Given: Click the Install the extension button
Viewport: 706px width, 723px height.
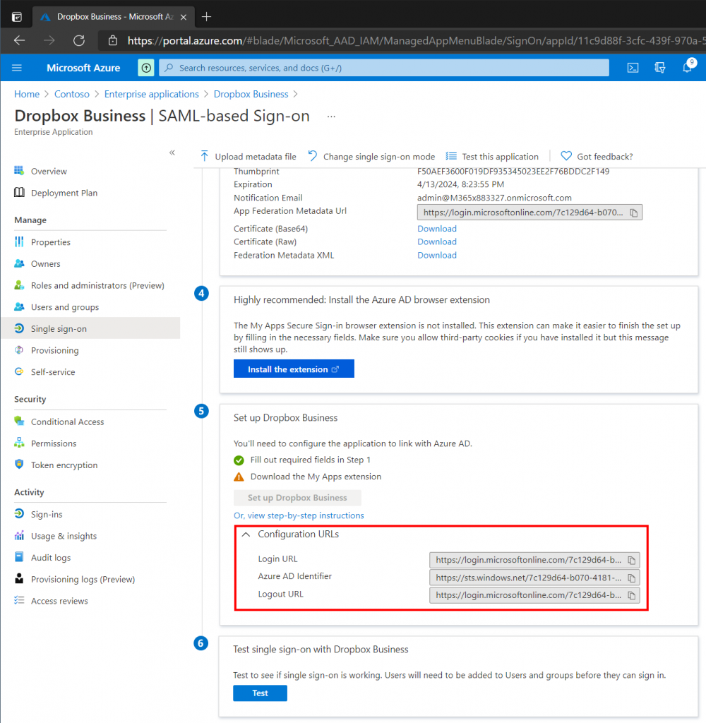Looking at the screenshot, I should pos(294,369).
